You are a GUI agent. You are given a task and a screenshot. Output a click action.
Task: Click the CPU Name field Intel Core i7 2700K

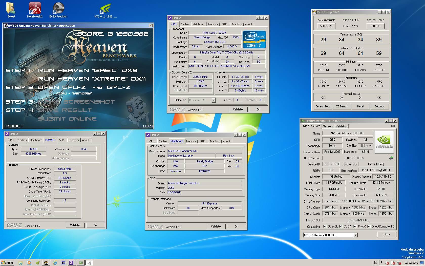215,33
